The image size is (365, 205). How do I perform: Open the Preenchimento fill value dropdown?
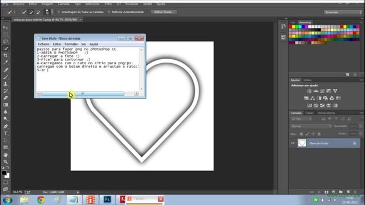(x=360, y=134)
